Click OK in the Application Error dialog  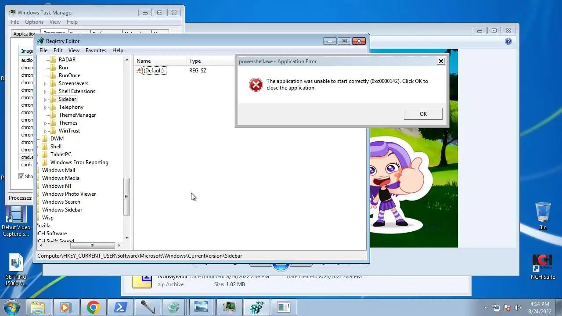423,114
